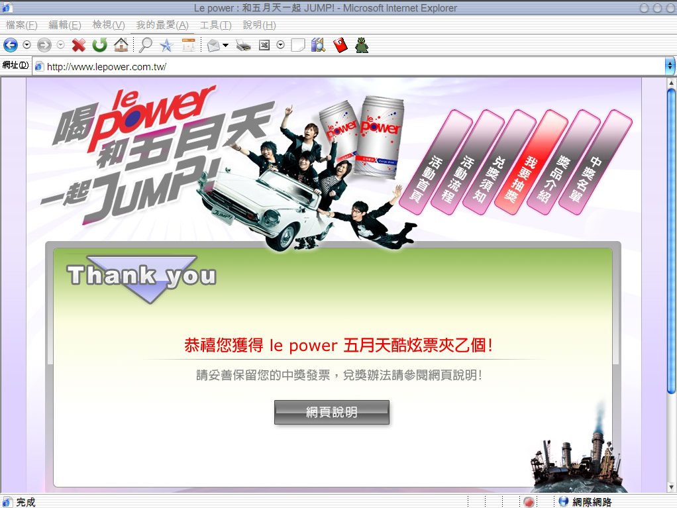Click 網際網路 zone indicator
This screenshot has height=508, width=677.
pos(586,502)
